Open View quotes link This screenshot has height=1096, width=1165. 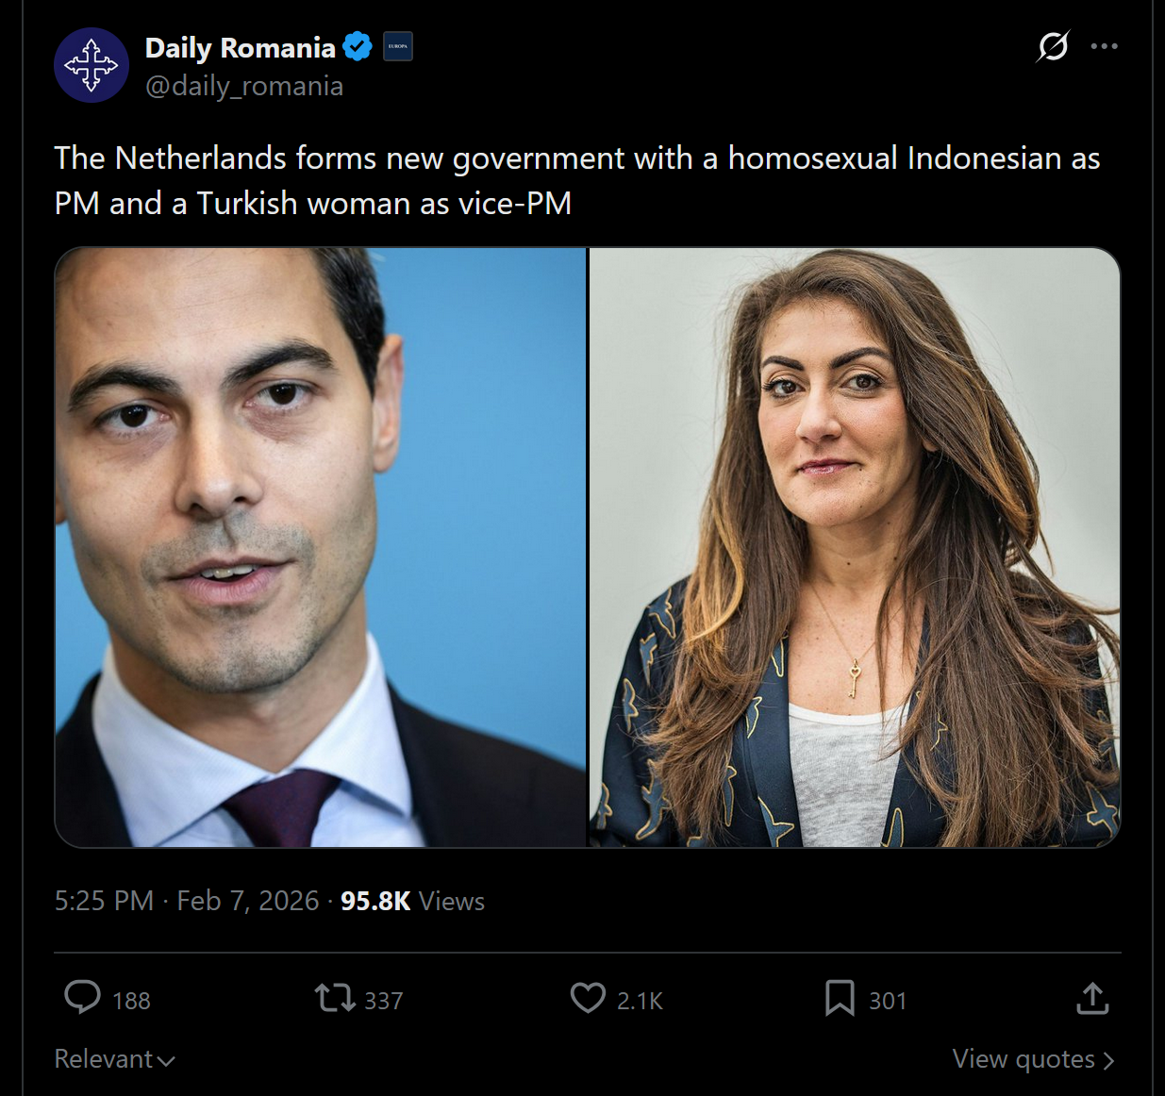1034,1059
